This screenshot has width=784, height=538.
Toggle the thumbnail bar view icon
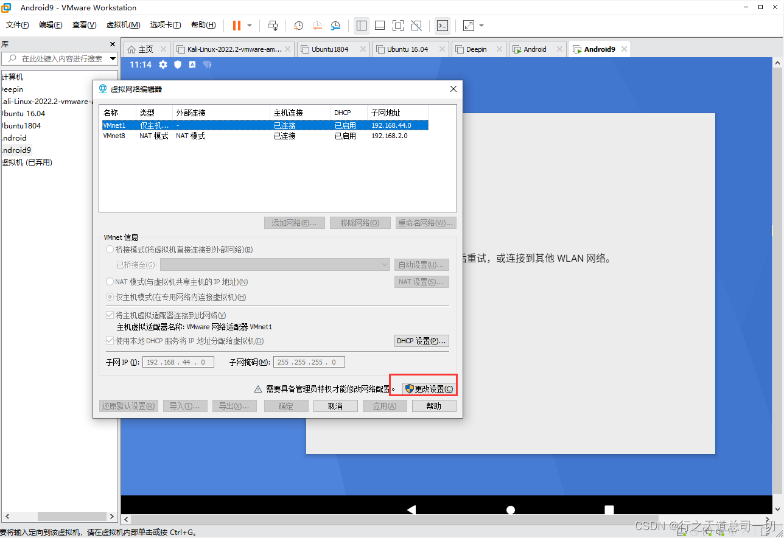380,26
